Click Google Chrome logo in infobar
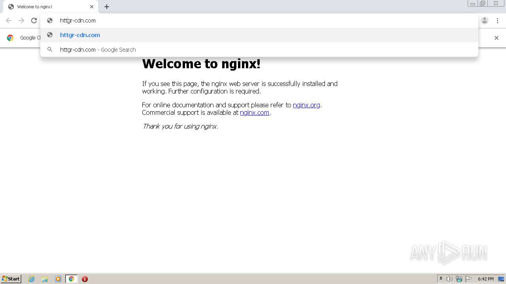The width and height of the screenshot is (506, 284). tap(10, 38)
